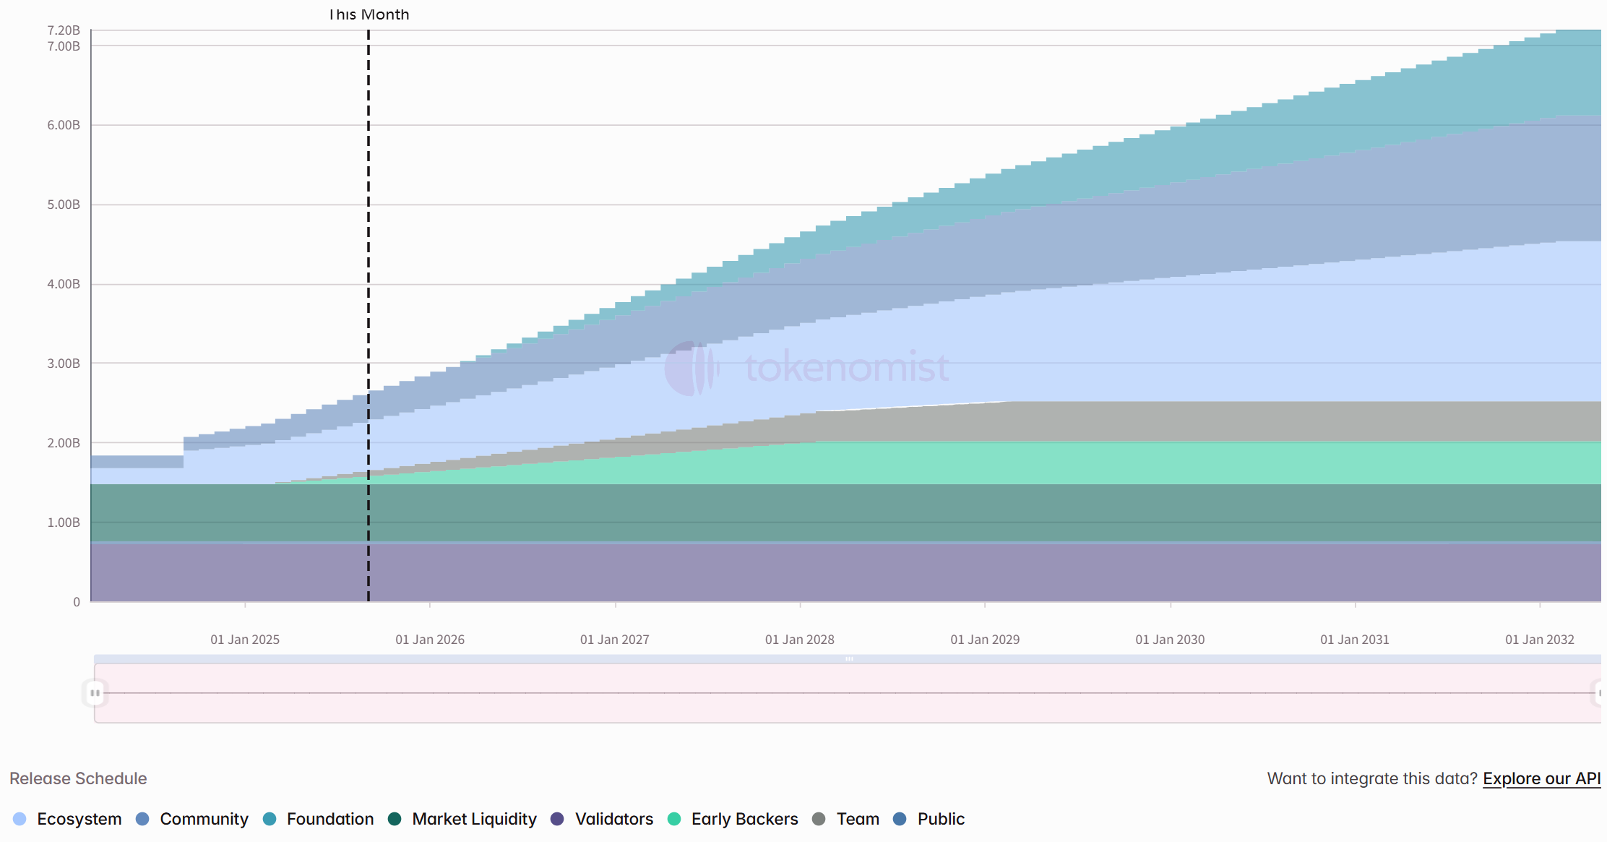Image resolution: width=1607 pixels, height=842 pixels.
Task: Grab the left range selector handle
Action: coord(95,693)
